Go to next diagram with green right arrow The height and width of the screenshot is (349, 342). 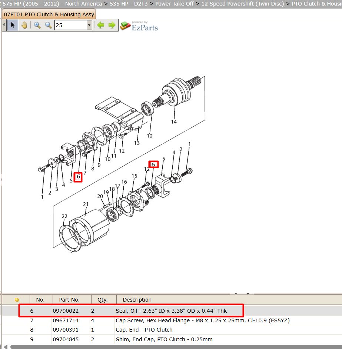(x=112, y=25)
